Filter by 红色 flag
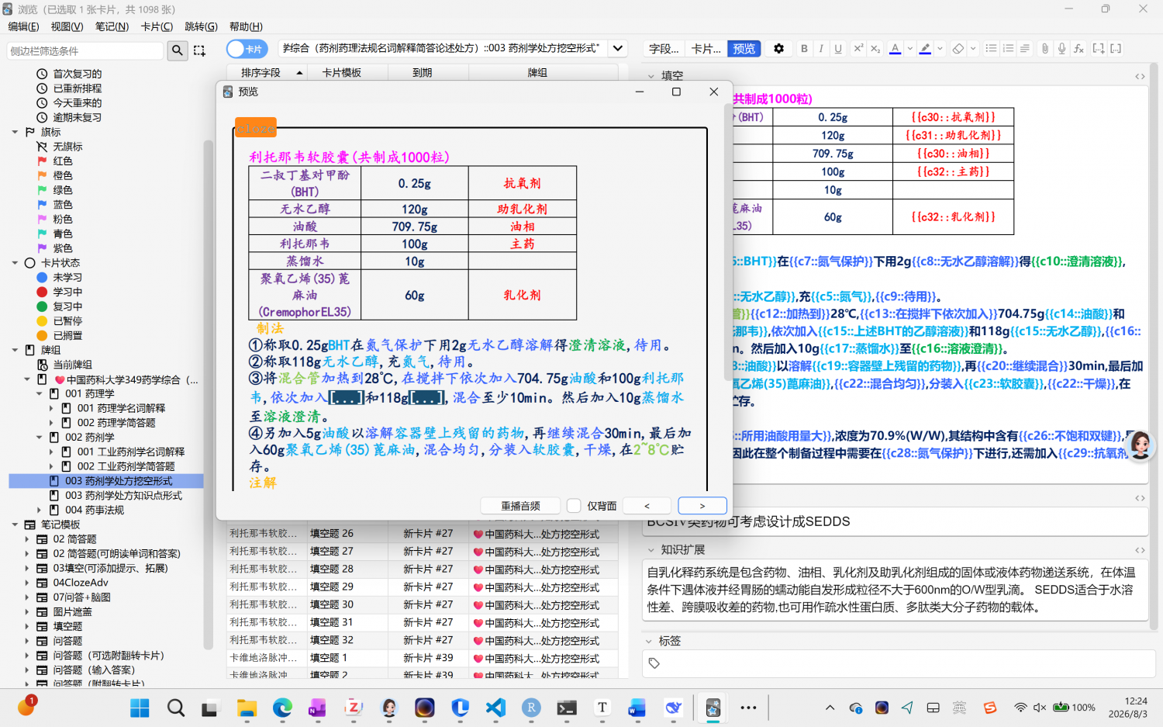The height and width of the screenshot is (727, 1163). 63,161
